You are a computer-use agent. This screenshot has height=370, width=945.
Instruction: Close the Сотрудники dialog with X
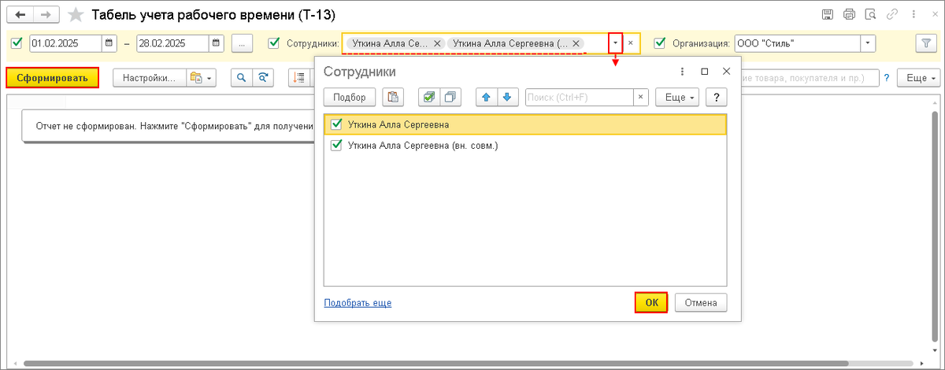(727, 72)
